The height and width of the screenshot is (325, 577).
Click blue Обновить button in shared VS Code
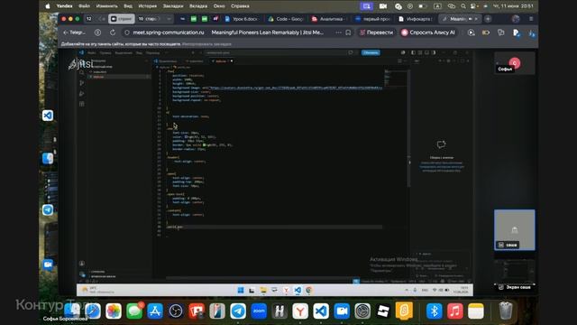pyautogui.click(x=371, y=52)
